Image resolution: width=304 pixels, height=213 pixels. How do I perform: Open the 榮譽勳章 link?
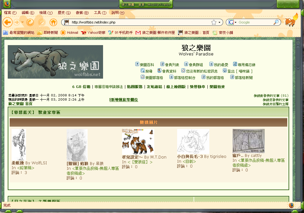[197, 87]
